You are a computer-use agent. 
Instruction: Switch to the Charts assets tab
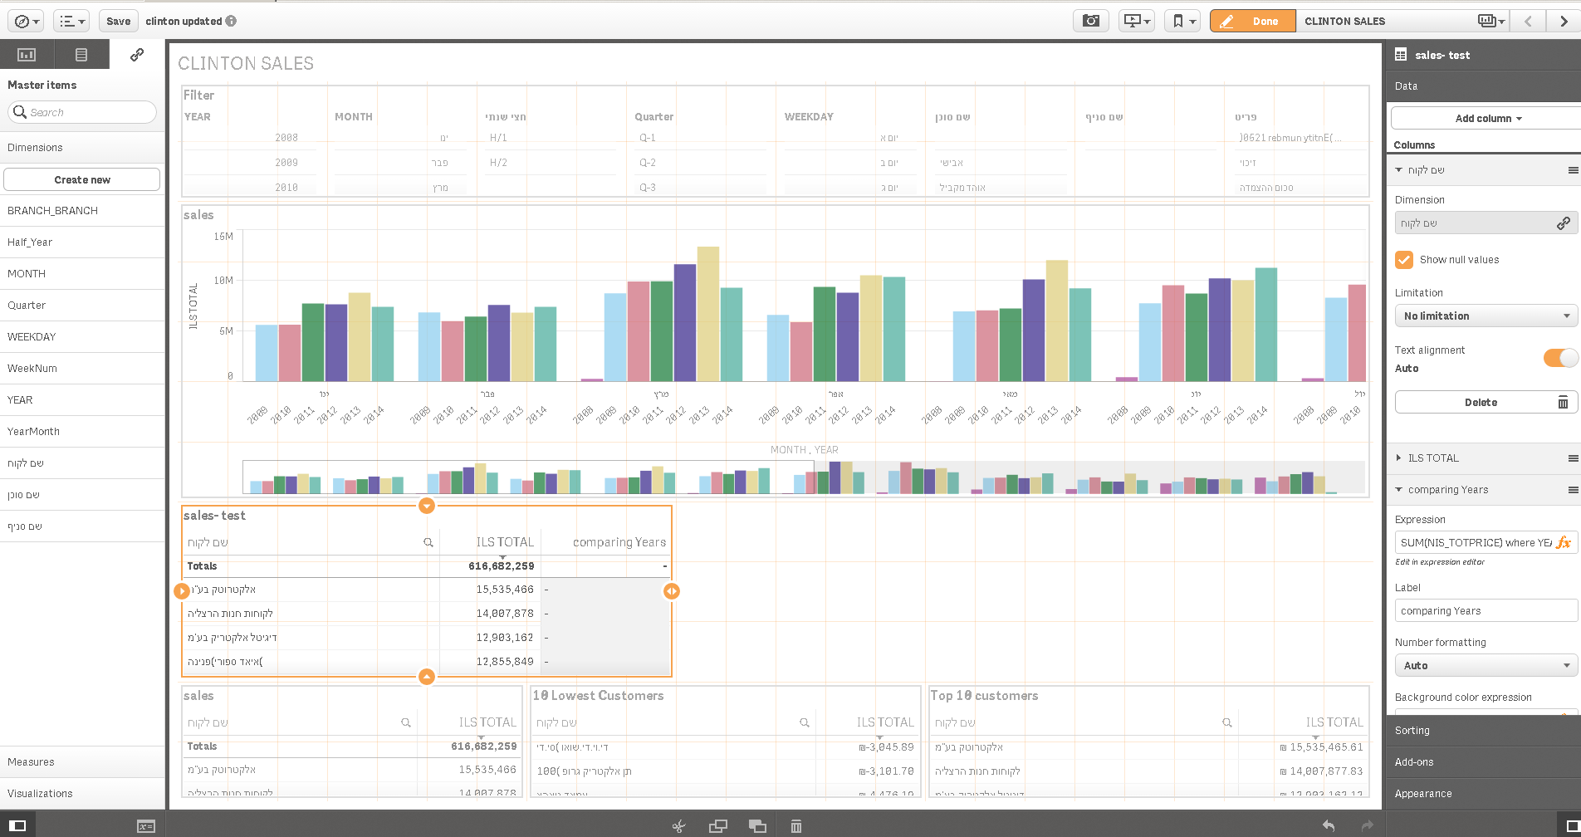click(x=27, y=55)
